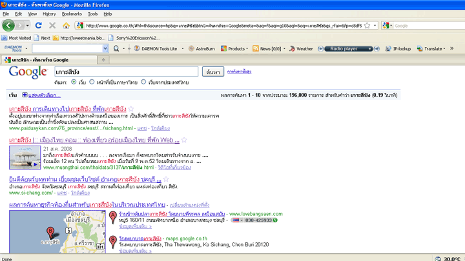This screenshot has height=261, width=465.
Task: Click the Translate toolbar button
Action: click(x=429, y=49)
